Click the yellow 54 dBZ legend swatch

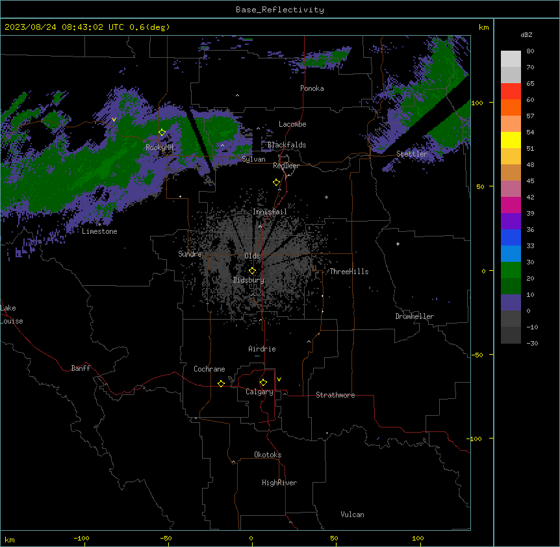511,140
